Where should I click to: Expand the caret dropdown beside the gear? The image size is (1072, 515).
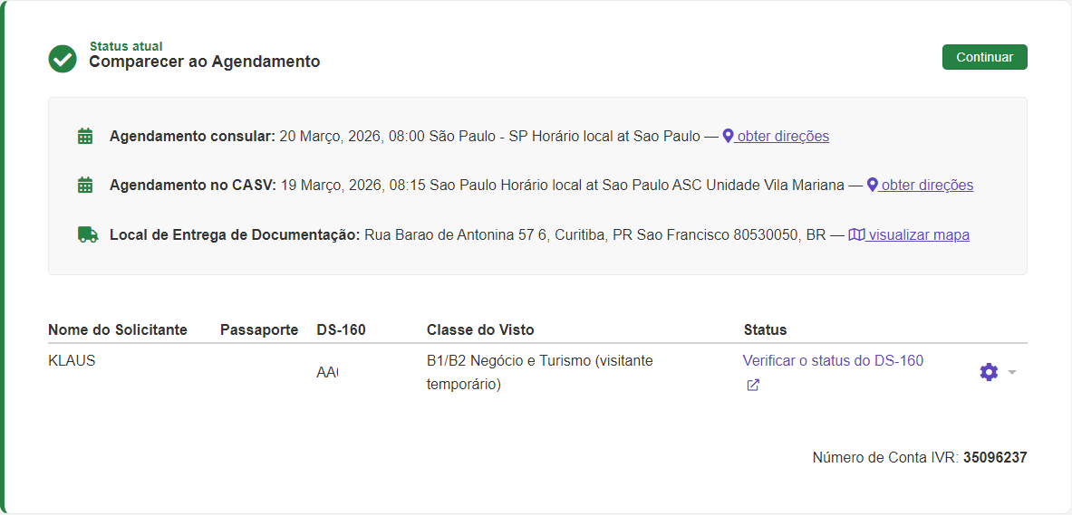coord(1012,372)
